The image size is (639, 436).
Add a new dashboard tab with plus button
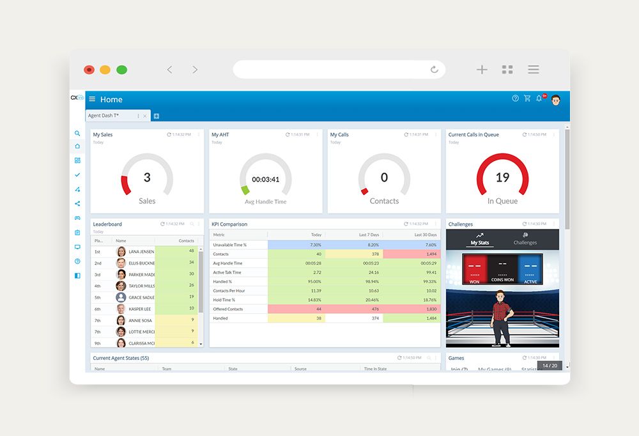tap(157, 116)
